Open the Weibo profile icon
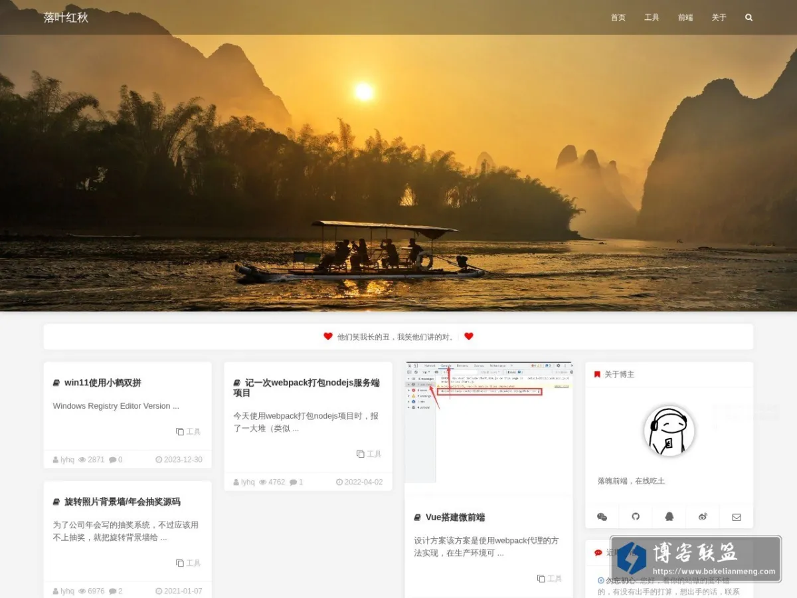Viewport: 797px width, 598px height. click(x=703, y=517)
